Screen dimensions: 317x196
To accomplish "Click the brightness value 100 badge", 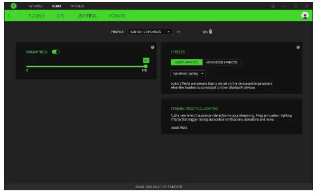I will [x=146, y=60].
